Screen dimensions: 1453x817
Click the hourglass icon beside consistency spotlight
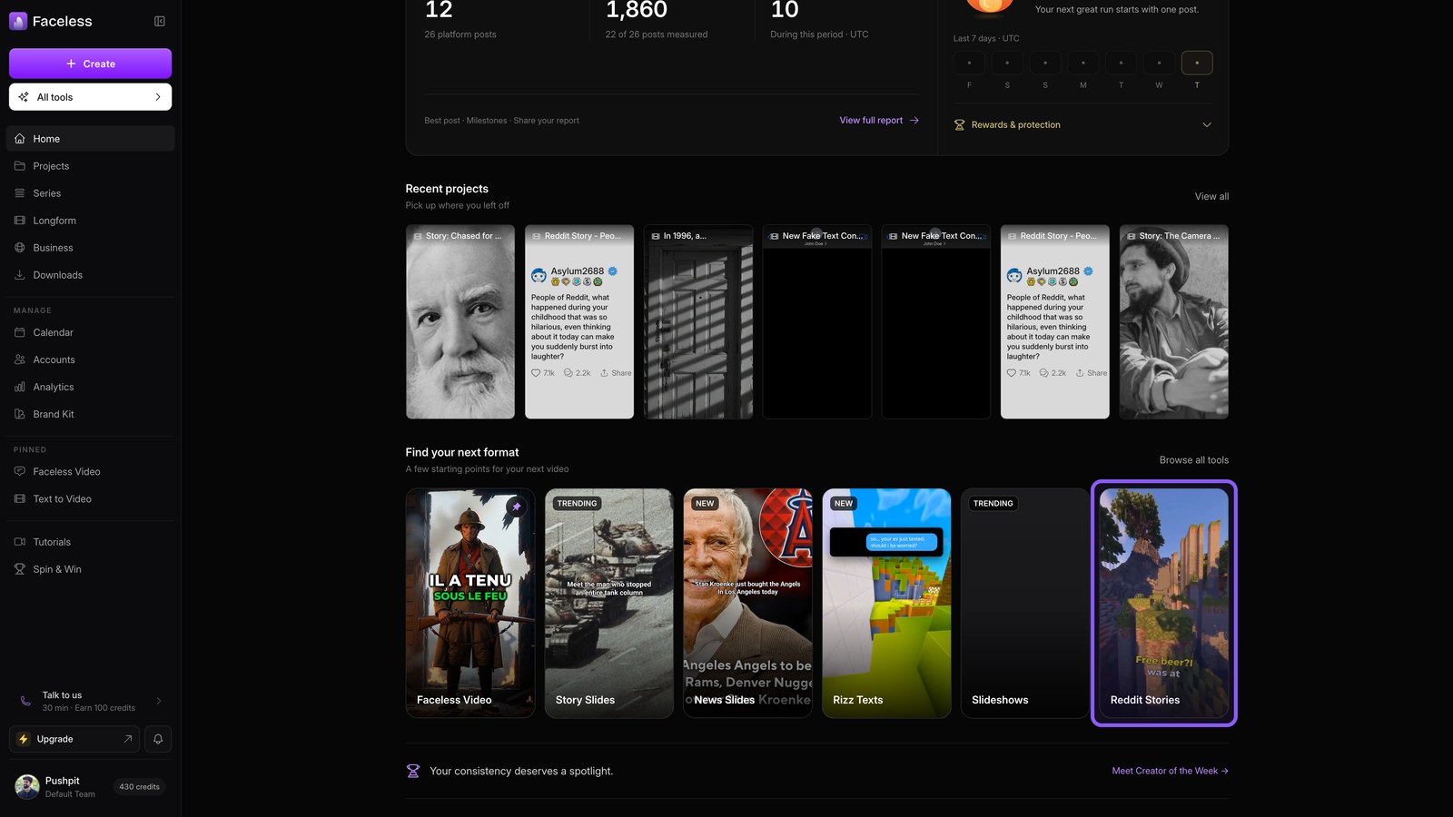(x=413, y=771)
